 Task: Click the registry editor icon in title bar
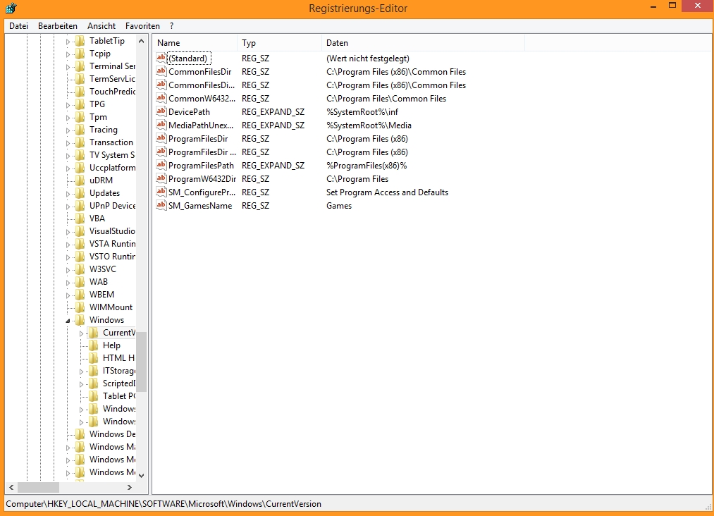click(11, 8)
